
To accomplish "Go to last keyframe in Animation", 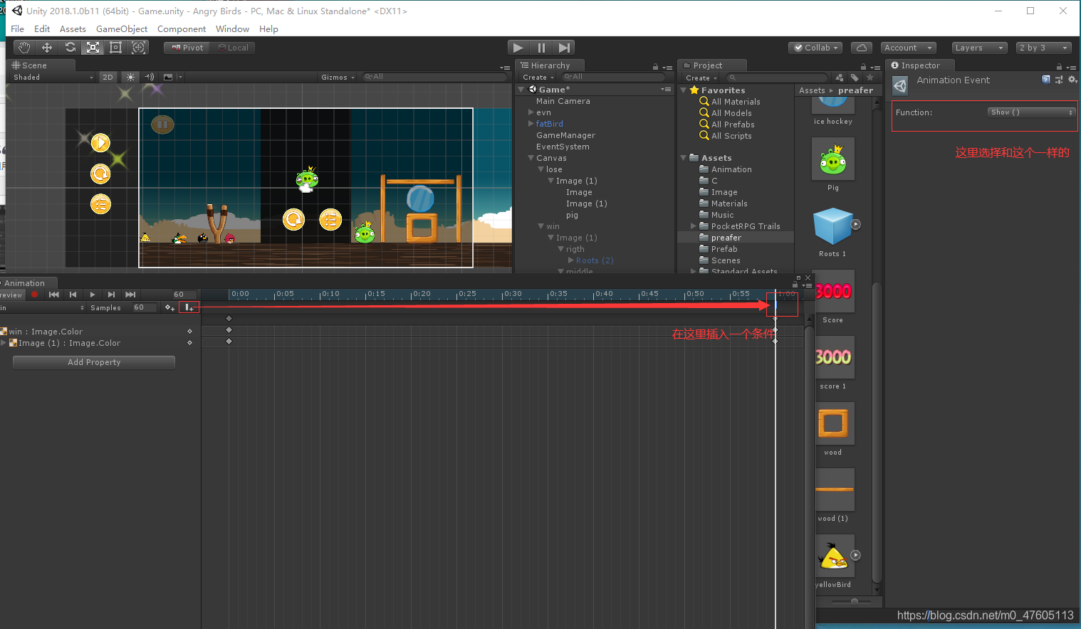I will point(130,295).
